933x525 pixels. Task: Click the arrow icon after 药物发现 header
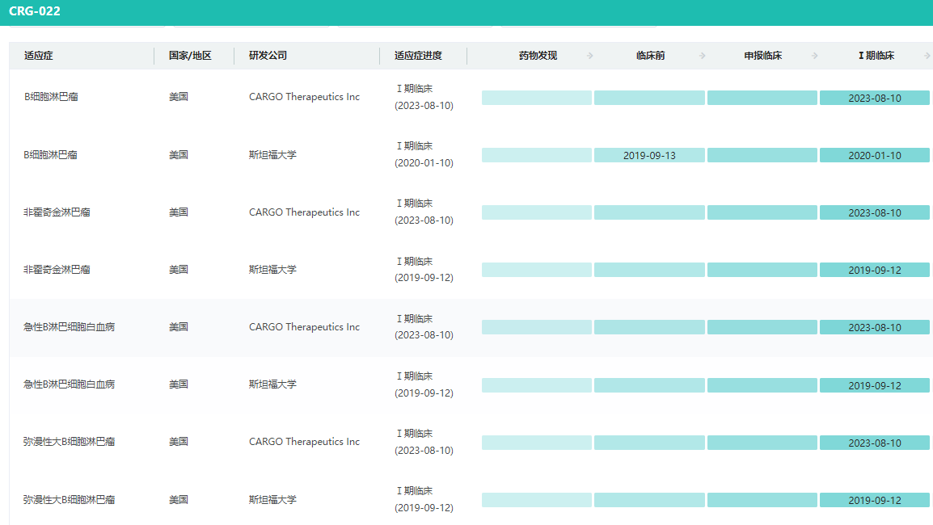(x=589, y=55)
